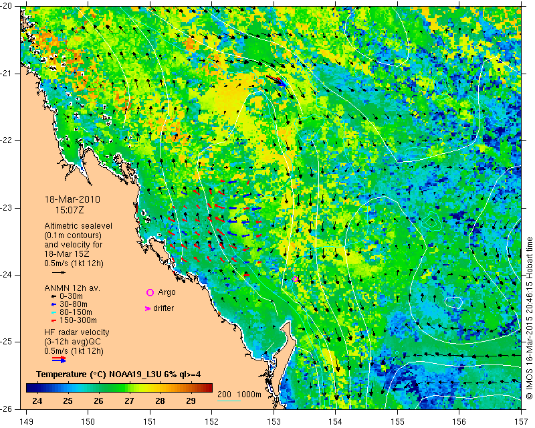Click the cyan 200 1000m depth contour line sample
Viewport: 535px width, 428px height.
[229, 401]
